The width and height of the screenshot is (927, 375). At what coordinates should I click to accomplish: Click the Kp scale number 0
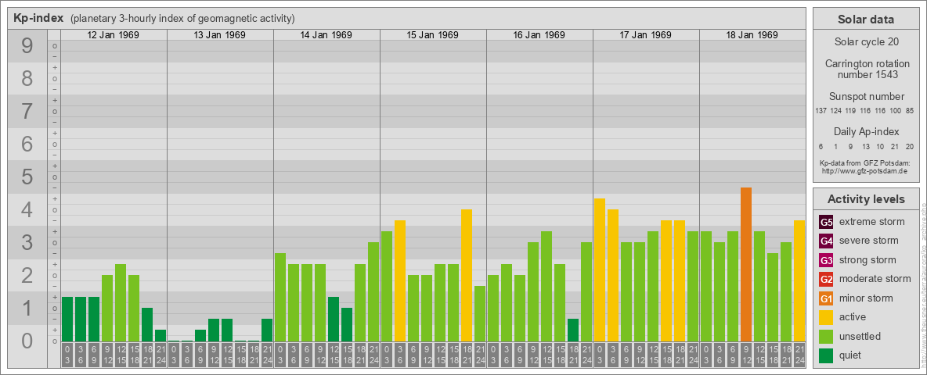click(27, 341)
